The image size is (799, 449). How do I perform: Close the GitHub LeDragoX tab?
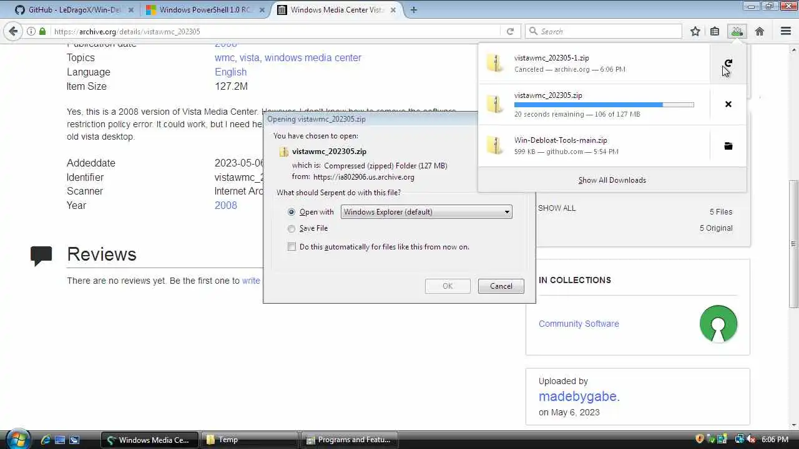pos(131,10)
